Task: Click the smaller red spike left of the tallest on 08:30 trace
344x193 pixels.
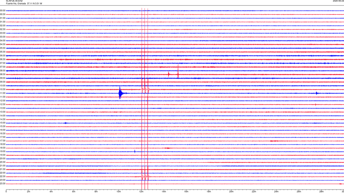Action: [168, 74]
